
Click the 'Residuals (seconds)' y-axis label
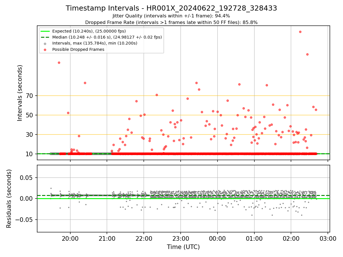[9, 198]
